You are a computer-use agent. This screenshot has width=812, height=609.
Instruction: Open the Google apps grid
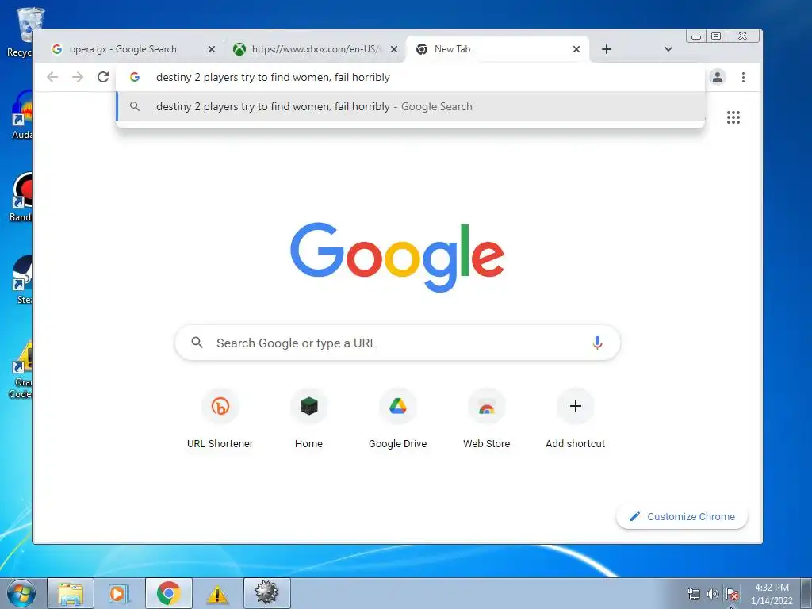[733, 117]
